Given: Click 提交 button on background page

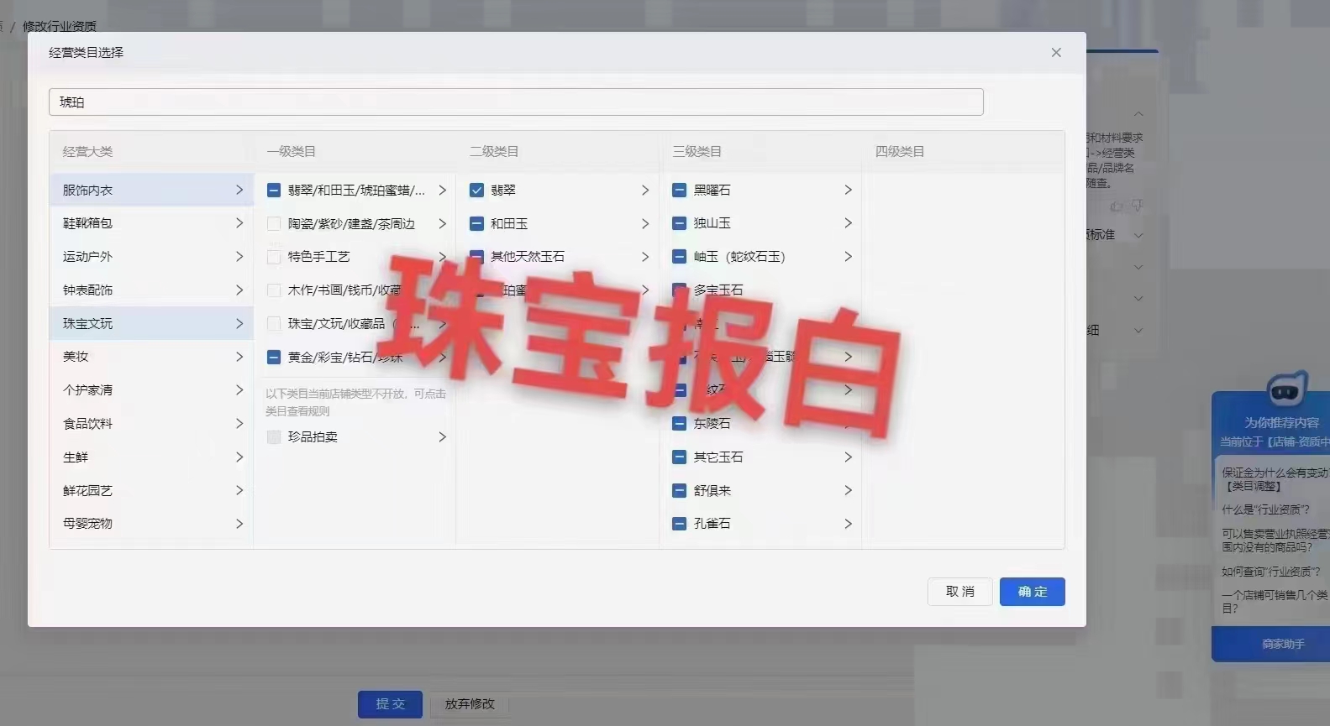Looking at the screenshot, I should click(x=390, y=704).
